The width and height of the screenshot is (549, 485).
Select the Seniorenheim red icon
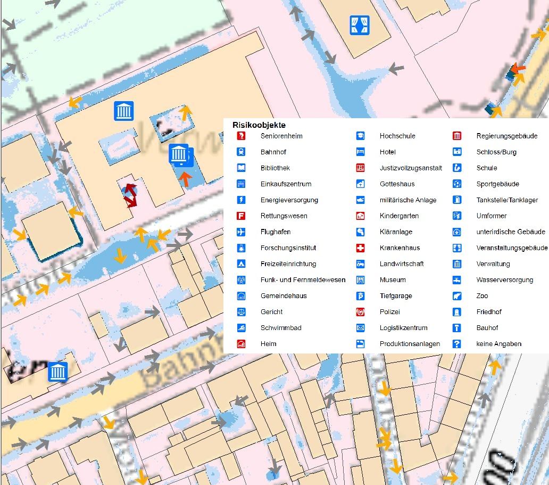click(241, 136)
